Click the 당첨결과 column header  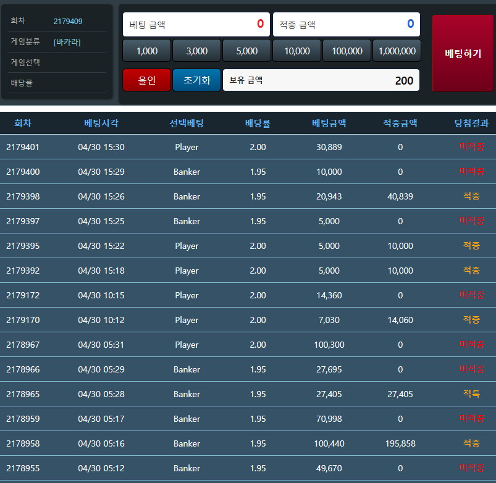click(x=471, y=123)
